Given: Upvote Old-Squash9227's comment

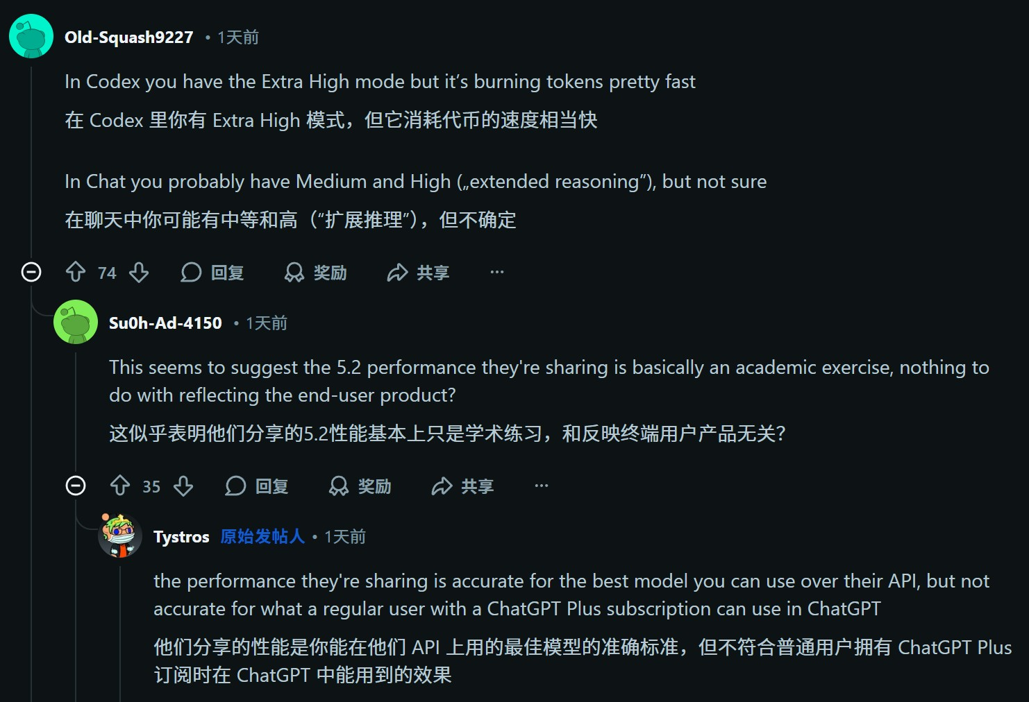Looking at the screenshot, I should coord(76,273).
